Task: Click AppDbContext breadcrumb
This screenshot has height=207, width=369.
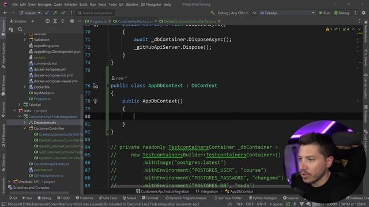Action: tap(239, 191)
